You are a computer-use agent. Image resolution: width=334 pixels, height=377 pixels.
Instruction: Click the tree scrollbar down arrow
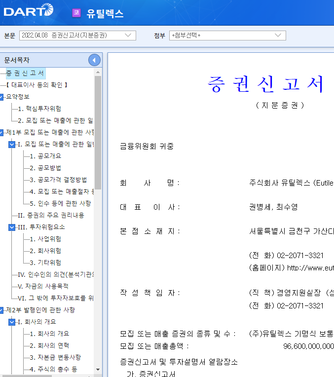[x=98, y=370]
